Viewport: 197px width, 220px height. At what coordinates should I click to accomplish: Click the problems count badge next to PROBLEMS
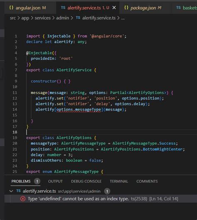(37, 181)
